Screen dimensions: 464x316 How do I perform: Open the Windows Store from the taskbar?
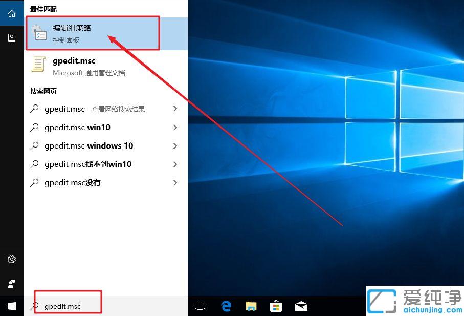click(276, 306)
